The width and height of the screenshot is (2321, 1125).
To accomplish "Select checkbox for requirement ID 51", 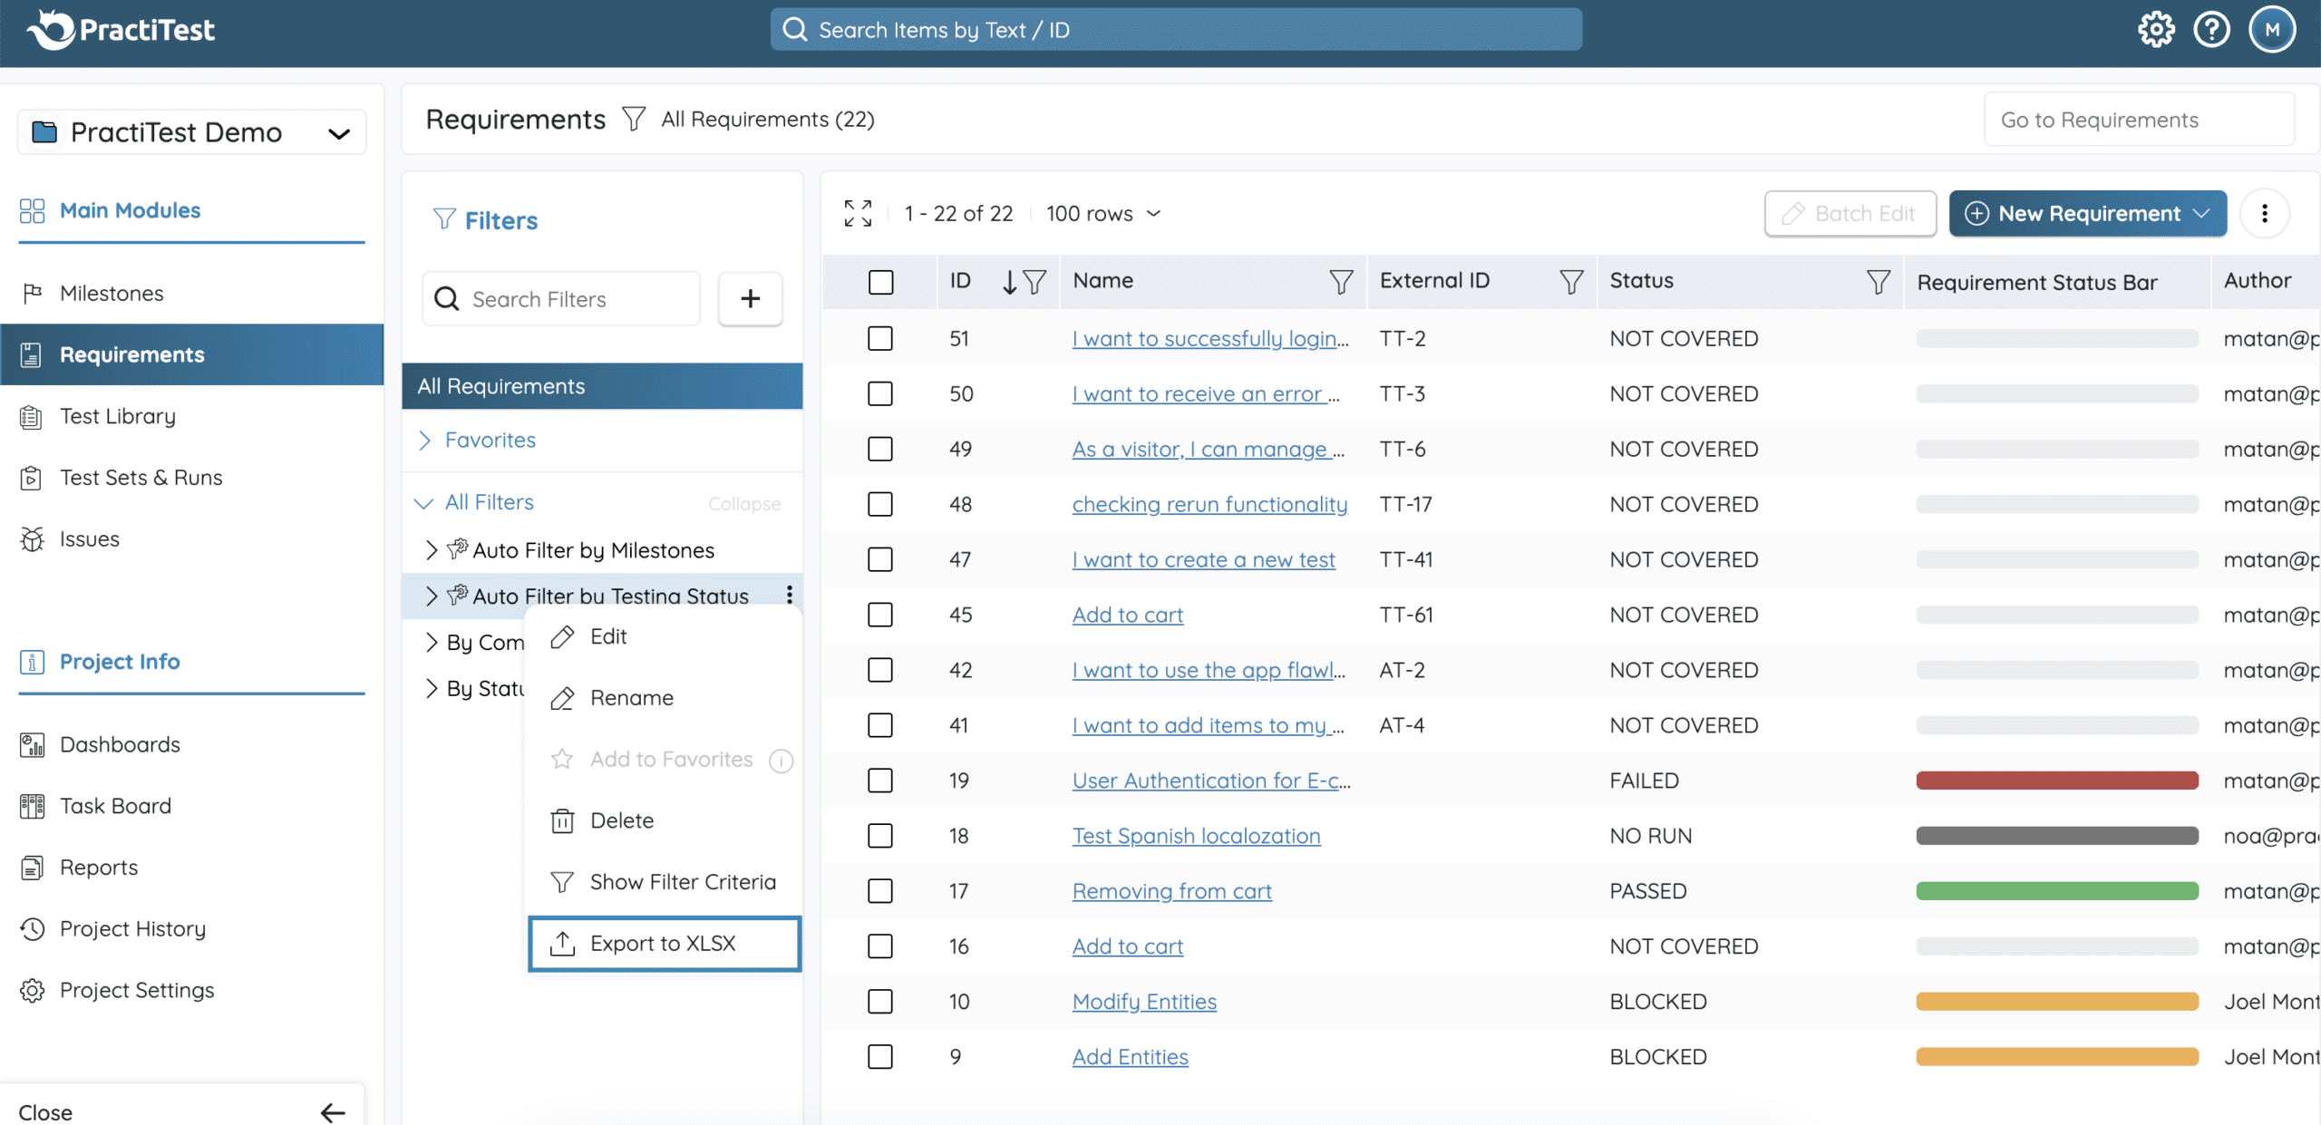I will 879,338.
